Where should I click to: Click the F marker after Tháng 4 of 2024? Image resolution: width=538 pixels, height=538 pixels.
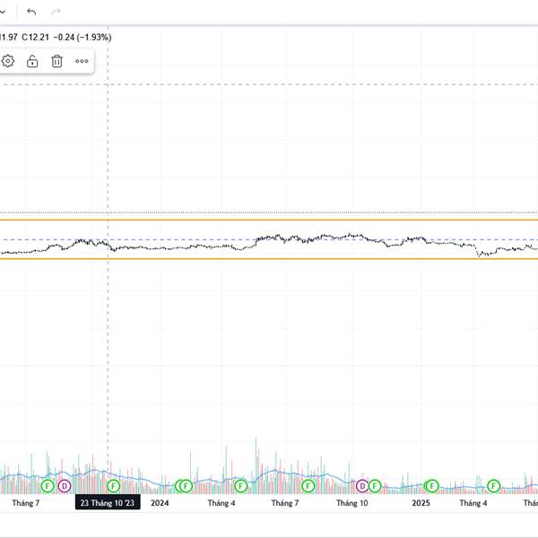pyautogui.click(x=241, y=486)
